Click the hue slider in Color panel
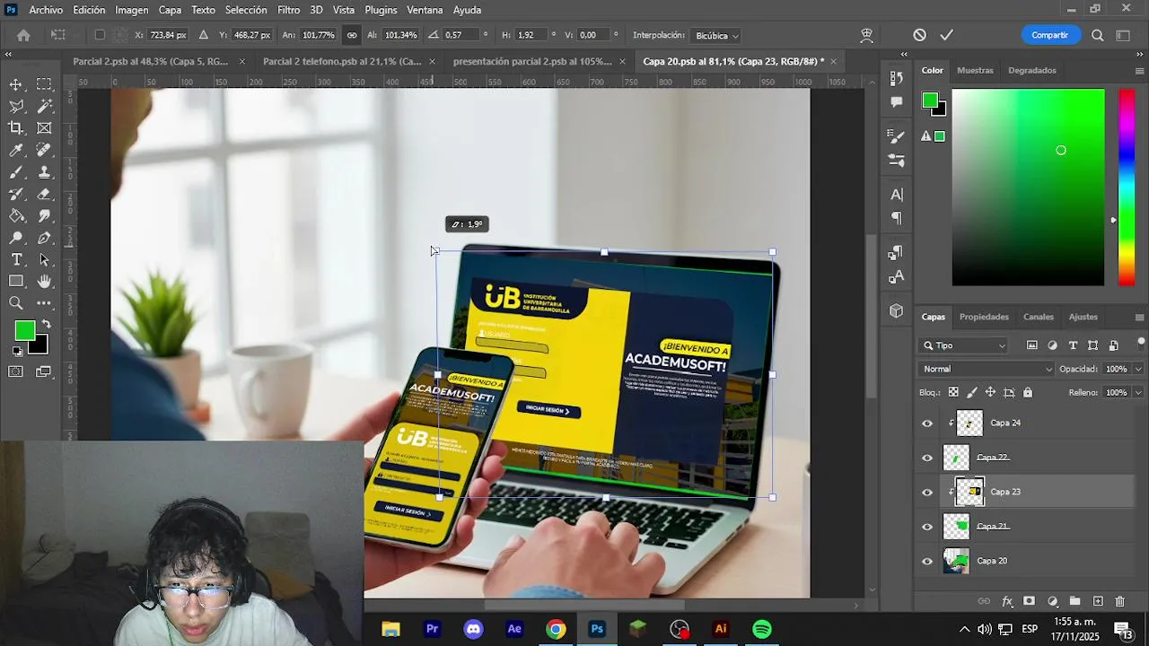1149x646 pixels. 1126,188
